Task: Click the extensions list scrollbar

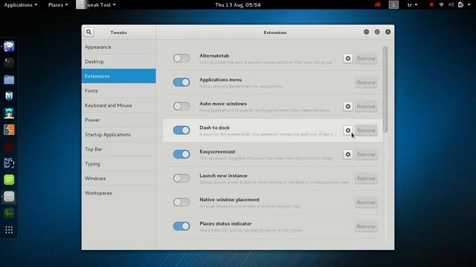Action: point(385,89)
